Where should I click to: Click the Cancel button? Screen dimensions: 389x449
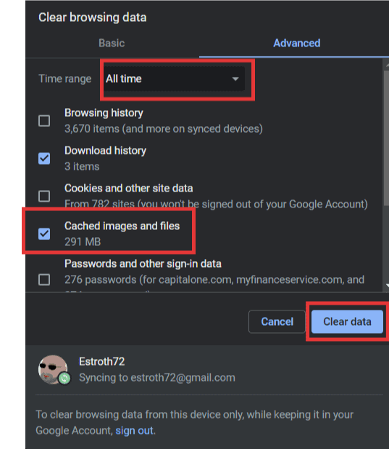click(277, 321)
